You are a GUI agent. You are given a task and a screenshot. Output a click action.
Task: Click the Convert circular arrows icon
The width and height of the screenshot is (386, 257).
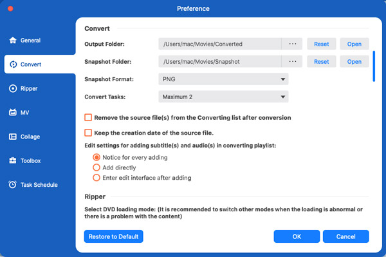[x=13, y=64]
